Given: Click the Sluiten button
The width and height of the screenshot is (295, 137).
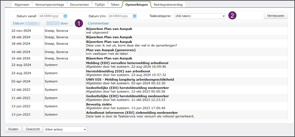Looking at the screenshot, I should point(13,129).
